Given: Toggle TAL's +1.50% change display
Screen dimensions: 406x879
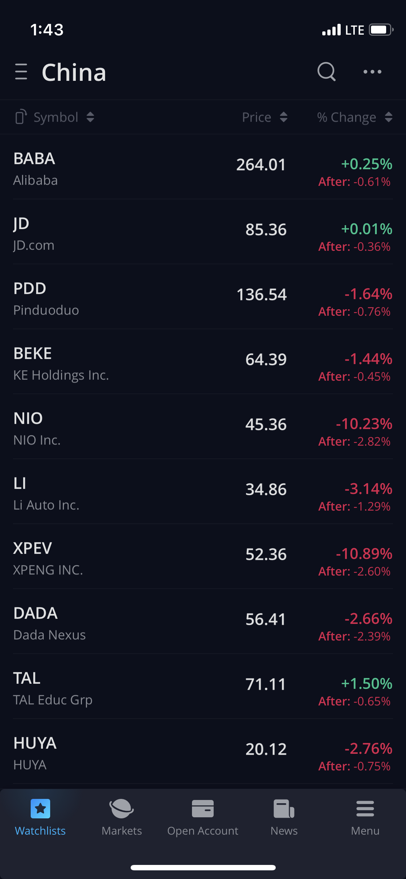Looking at the screenshot, I should coord(367,684).
